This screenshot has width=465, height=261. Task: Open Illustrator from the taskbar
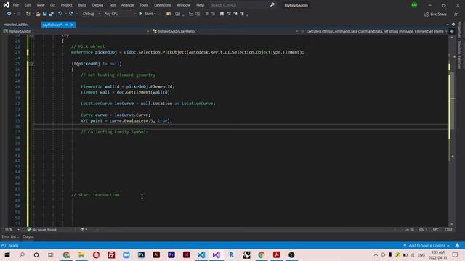click(x=156, y=254)
